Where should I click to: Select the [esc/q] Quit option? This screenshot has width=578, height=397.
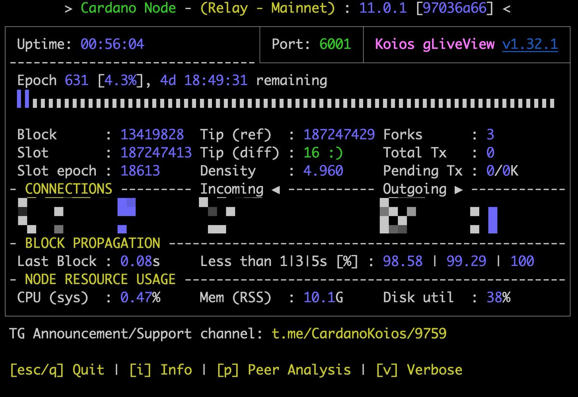pyautogui.click(x=57, y=370)
